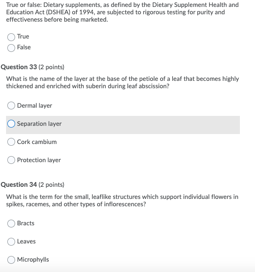The height and width of the screenshot is (272, 255).
Task: Pick the Microphylls radio button
Action: coord(11,260)
